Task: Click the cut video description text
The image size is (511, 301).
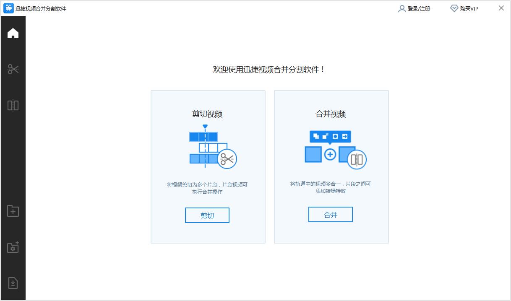Action: click(208, 188)
